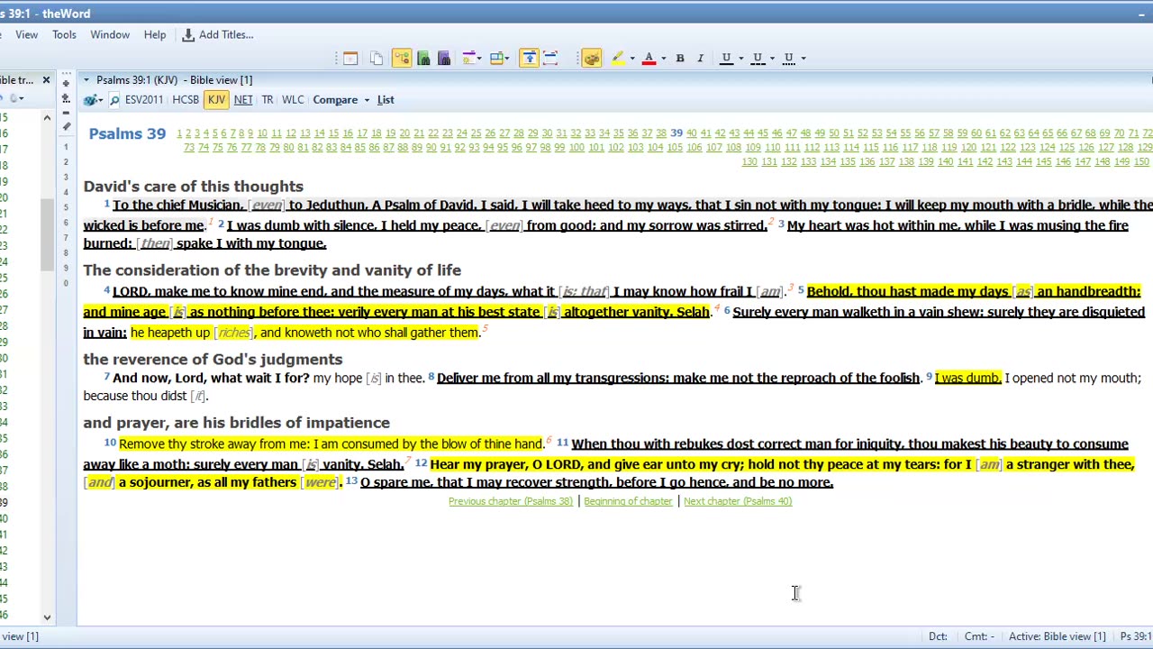Viewport: 1153px width, 649px height.
Task: Open the Bible view title dropdown arrow
Action: pyautogui.click(x=86, y=80)
